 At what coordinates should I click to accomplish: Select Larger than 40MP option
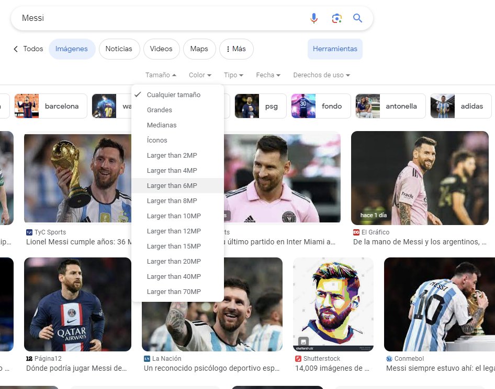point(178,276)
